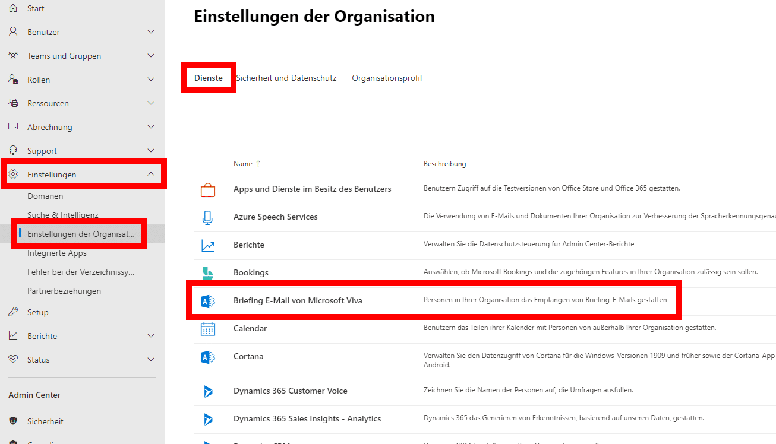The width and height of the screenshot is (776, 444).
Task: Switch to the Dienste tab
Action: pos(209,78)
